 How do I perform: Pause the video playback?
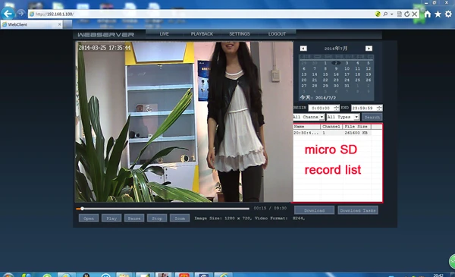(x=134, y=219)
